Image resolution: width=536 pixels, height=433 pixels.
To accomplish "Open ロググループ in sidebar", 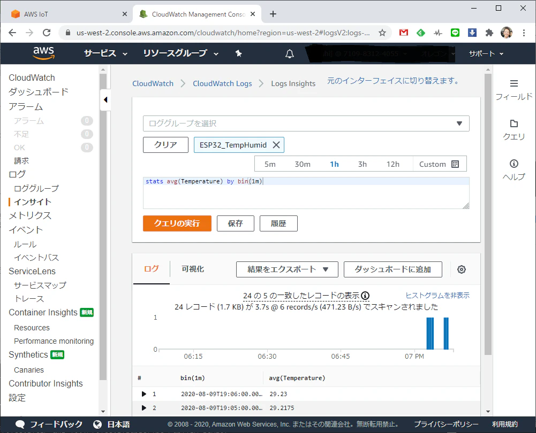I will pyautogui.click(x=36, y=188).
